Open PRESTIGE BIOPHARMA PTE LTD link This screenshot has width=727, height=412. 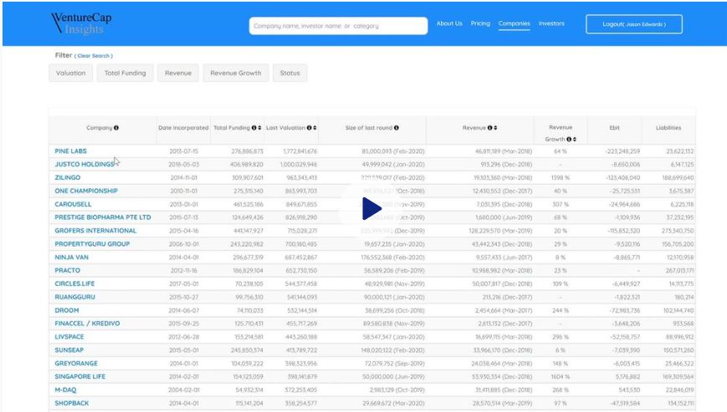103,217
